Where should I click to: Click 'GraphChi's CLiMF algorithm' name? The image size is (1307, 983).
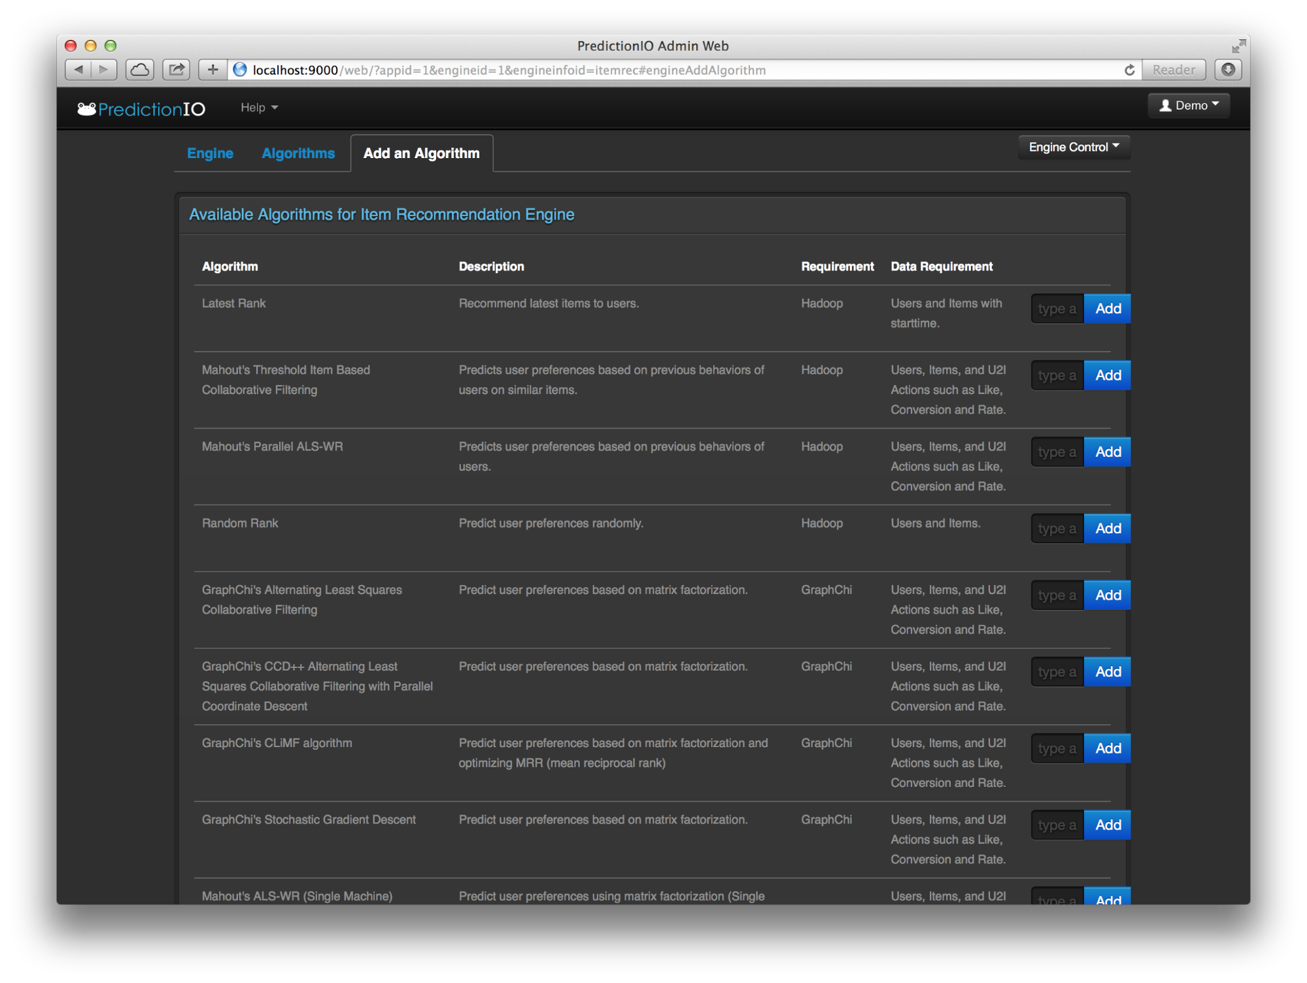[277, 743]
